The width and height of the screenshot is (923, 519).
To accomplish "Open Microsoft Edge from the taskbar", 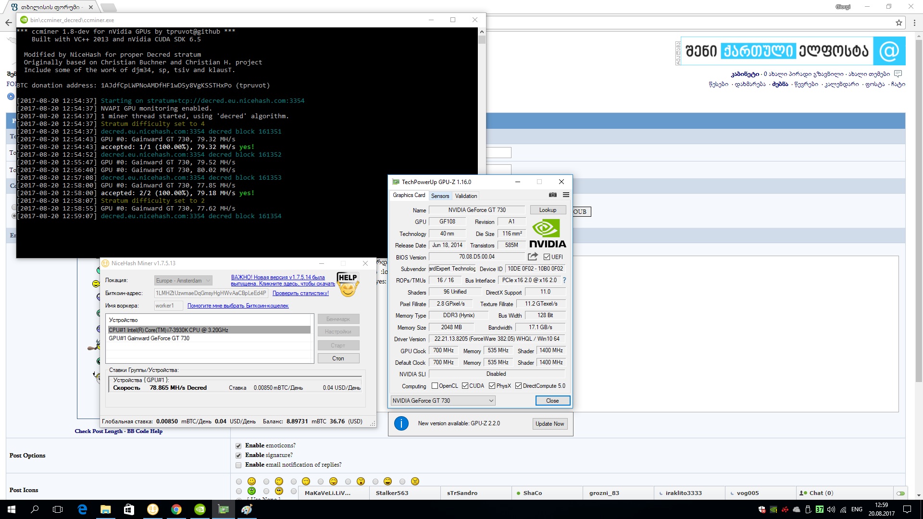I will [x=82, y=509].
